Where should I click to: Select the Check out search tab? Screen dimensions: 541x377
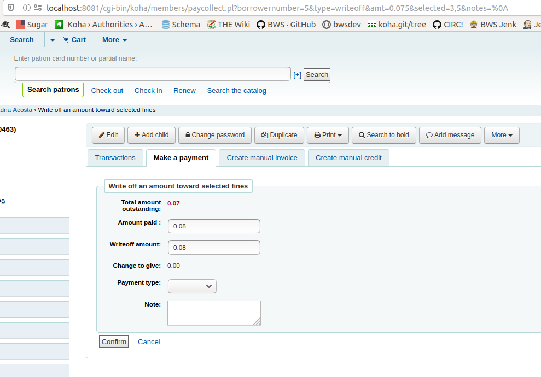pos(107,91)
